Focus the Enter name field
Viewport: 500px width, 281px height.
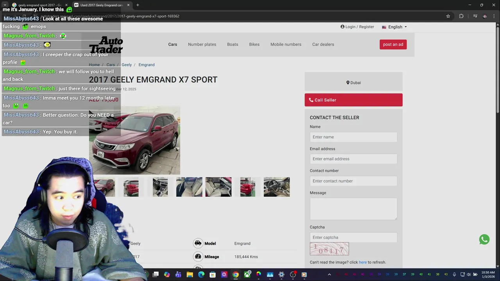click(354, 137)
